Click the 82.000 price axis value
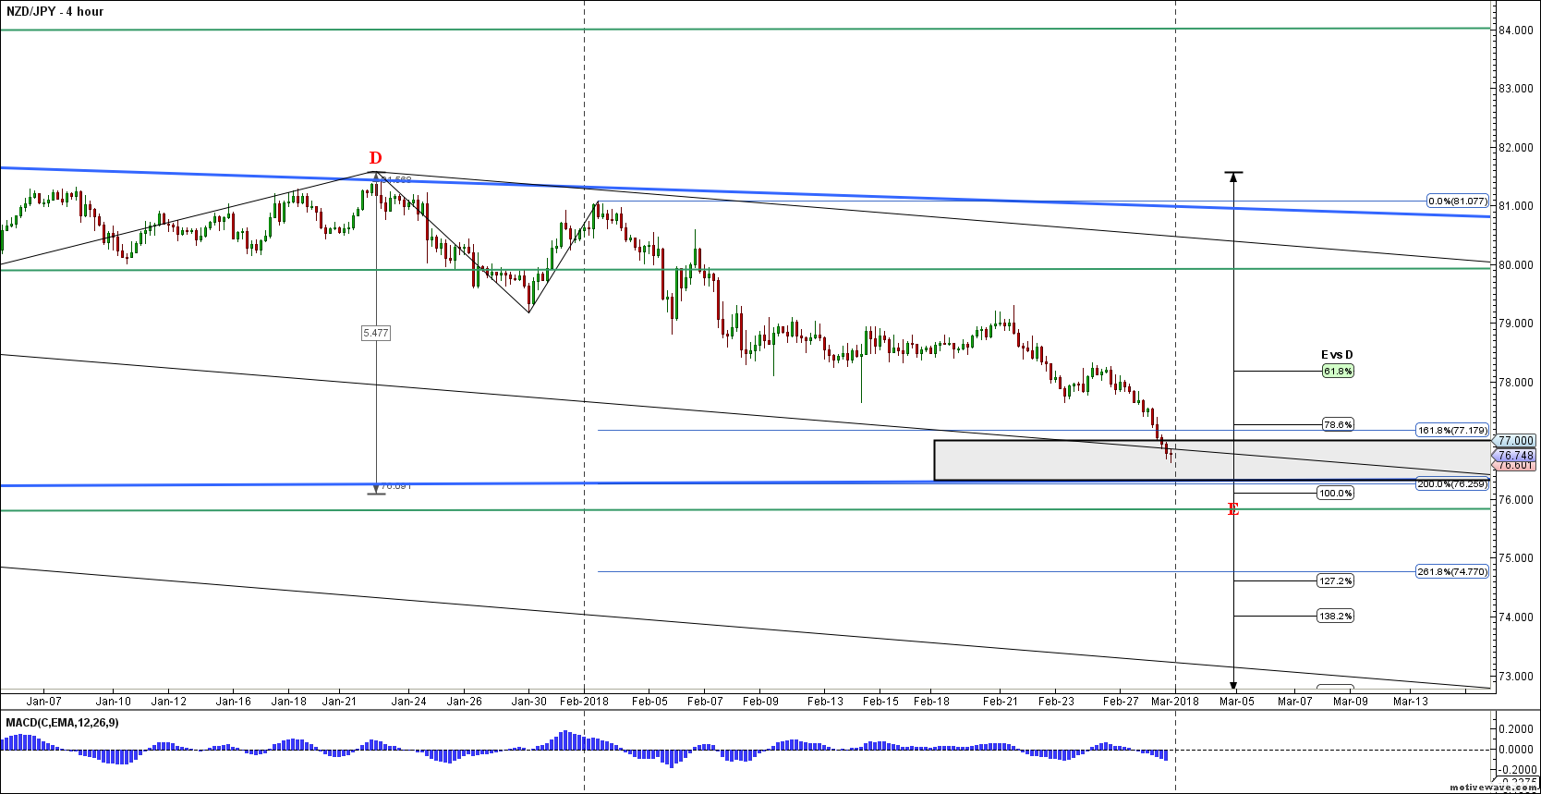 pyautogui.click(x=1516, y=148)
